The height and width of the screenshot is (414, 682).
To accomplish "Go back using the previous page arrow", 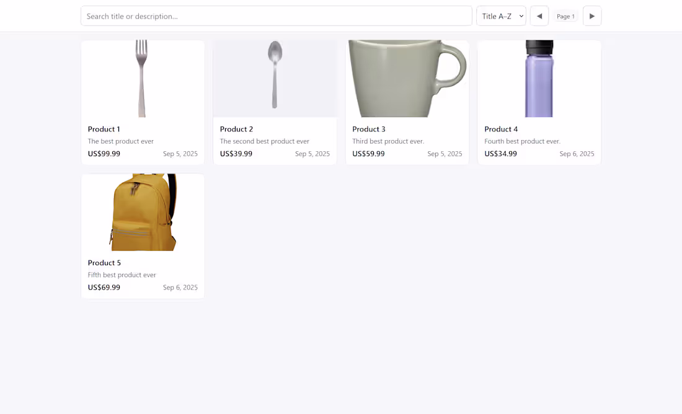I will (x=539, y=16).
